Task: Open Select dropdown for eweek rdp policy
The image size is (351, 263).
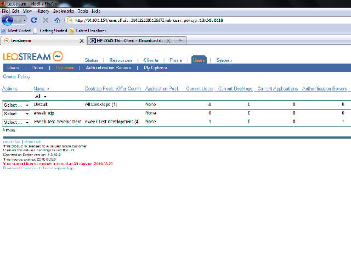Action: pos(16,113)
